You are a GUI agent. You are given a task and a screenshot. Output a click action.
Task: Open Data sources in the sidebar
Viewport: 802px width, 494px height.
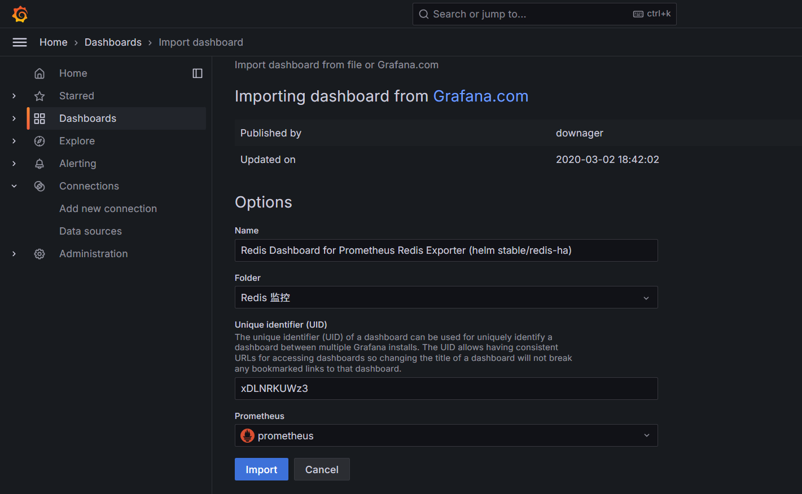(x=90, y=231)
